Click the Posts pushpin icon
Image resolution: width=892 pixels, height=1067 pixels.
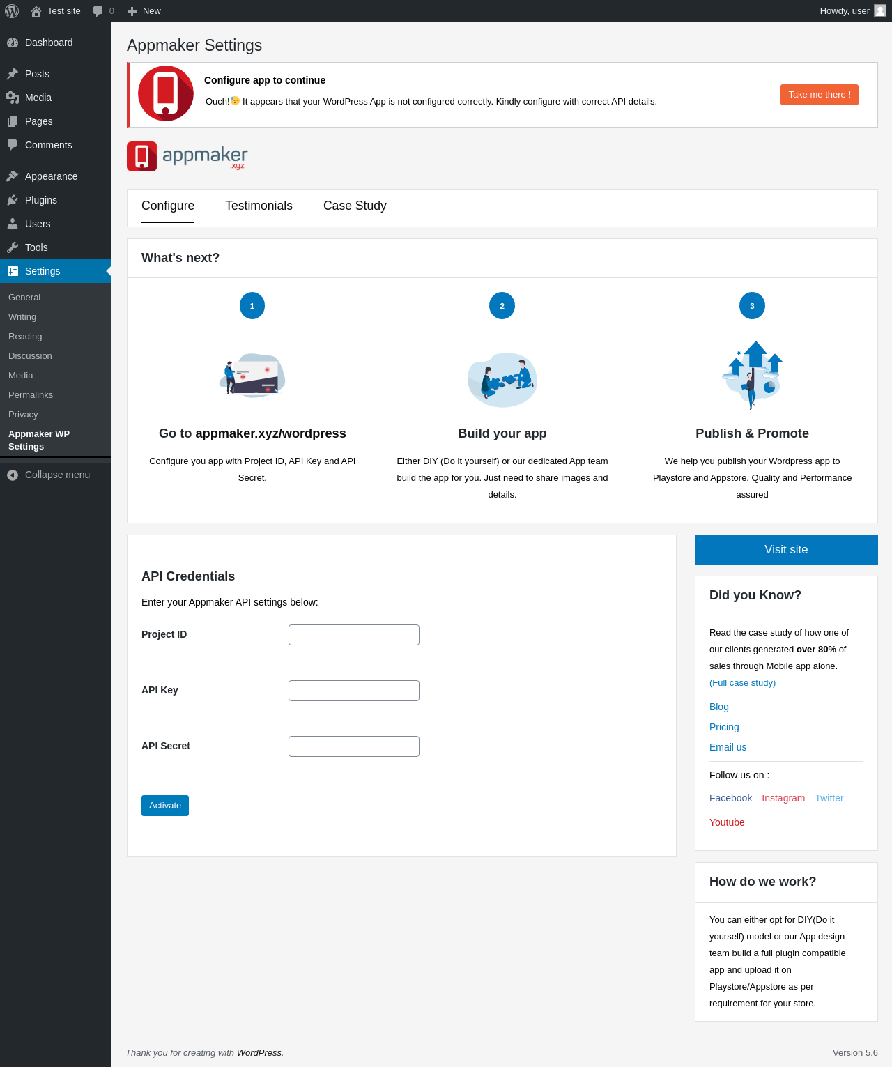[x=13, y=74]
